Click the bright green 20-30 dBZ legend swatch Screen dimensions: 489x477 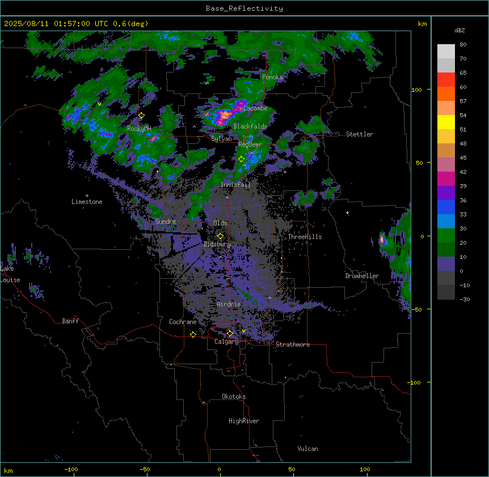[446, 236]
